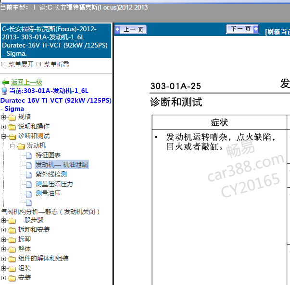290x285 pixels.
Task: Collapse the 发动机 subfolder node
Action: tap(12, 146)
